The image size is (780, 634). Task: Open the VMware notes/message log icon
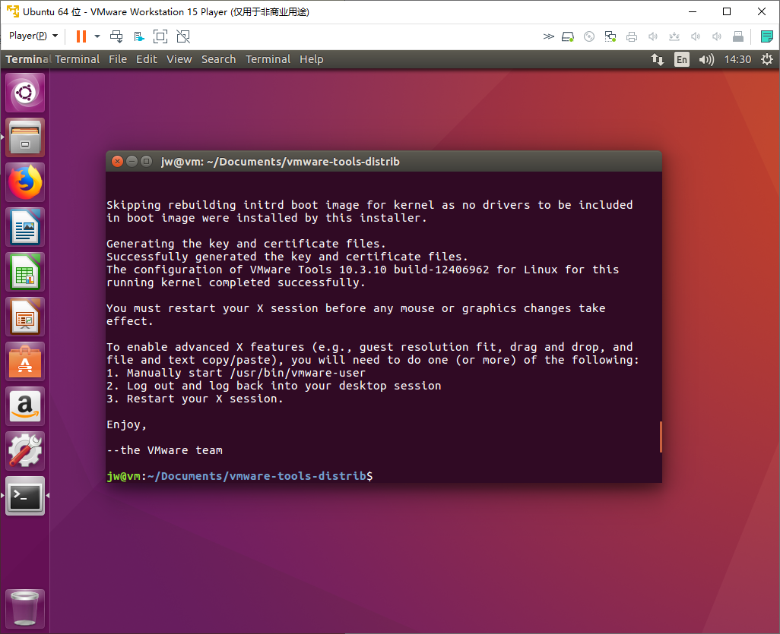click(766, 36)
